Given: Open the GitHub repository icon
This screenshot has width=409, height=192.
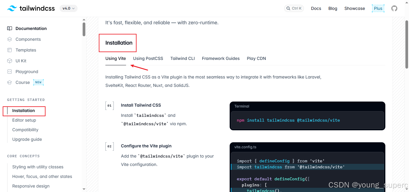Looking at the screenshot, I should pos(394,8).
